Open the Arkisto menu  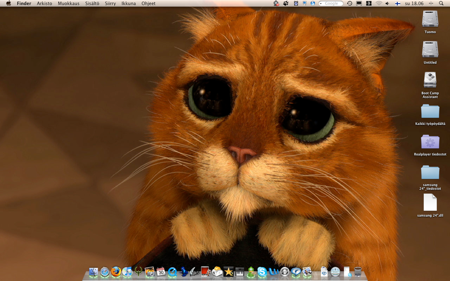pos(44,4)
